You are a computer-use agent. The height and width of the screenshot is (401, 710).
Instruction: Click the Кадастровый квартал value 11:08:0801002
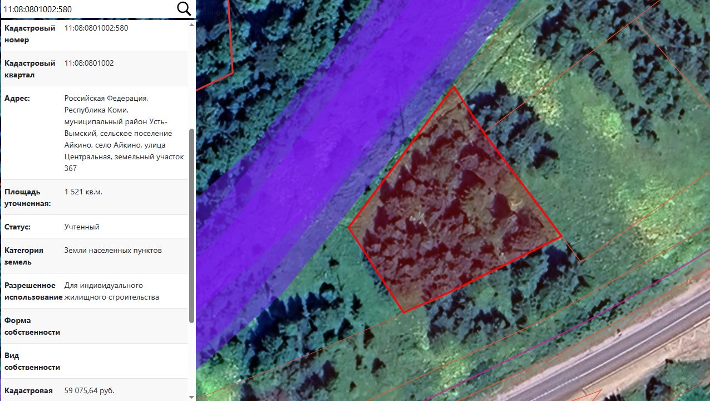tap(89, 63)
